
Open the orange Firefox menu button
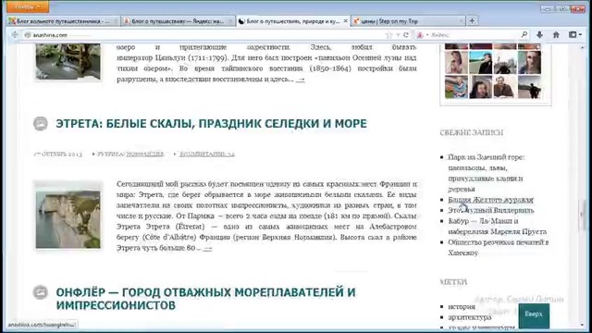tap(28, 6)
